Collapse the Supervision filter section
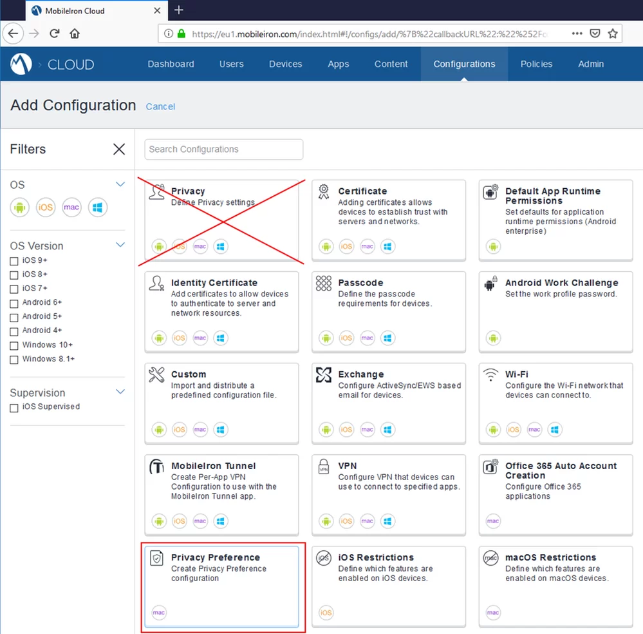643x634 pixels. coord(120,392)
